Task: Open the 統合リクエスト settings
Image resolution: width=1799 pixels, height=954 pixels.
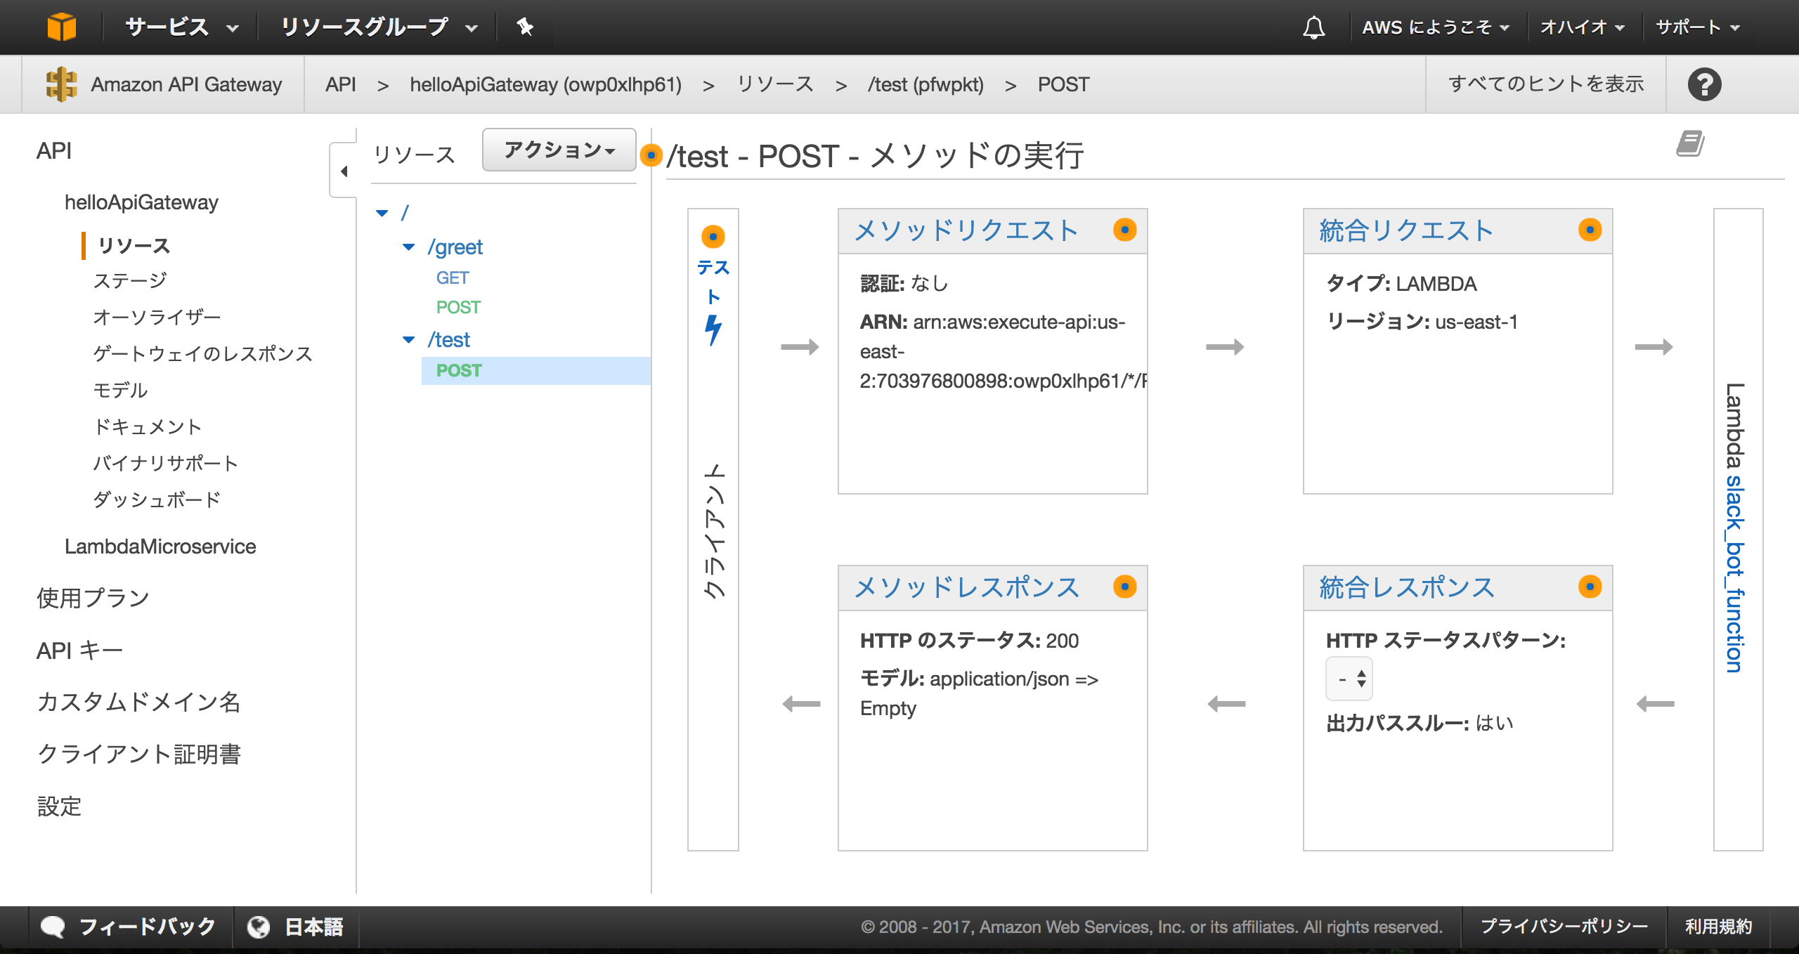Action: 1407,230
